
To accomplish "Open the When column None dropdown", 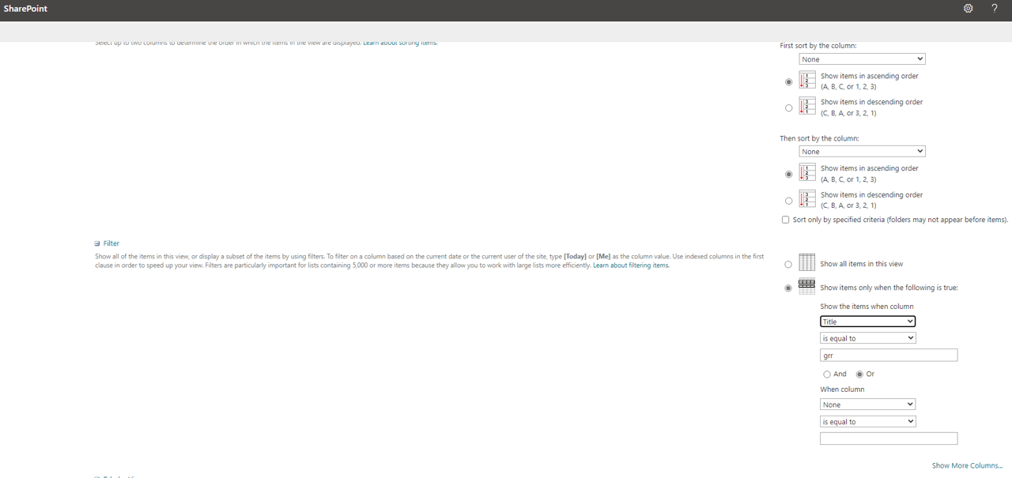I will pyautogui.click(x=867, y=405).
